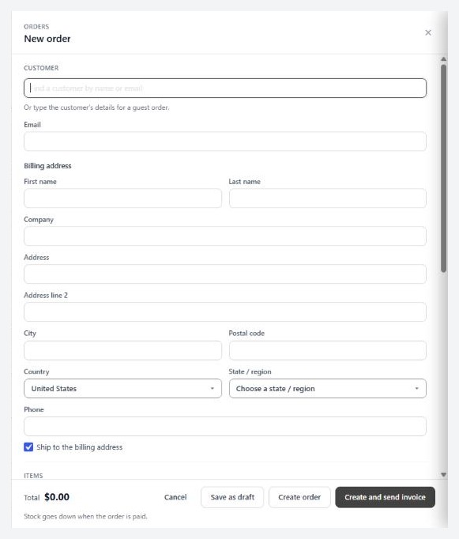Click the Phone input field
Image resolution: width=459 pixels, height=539 pixels.
point(225,426)
